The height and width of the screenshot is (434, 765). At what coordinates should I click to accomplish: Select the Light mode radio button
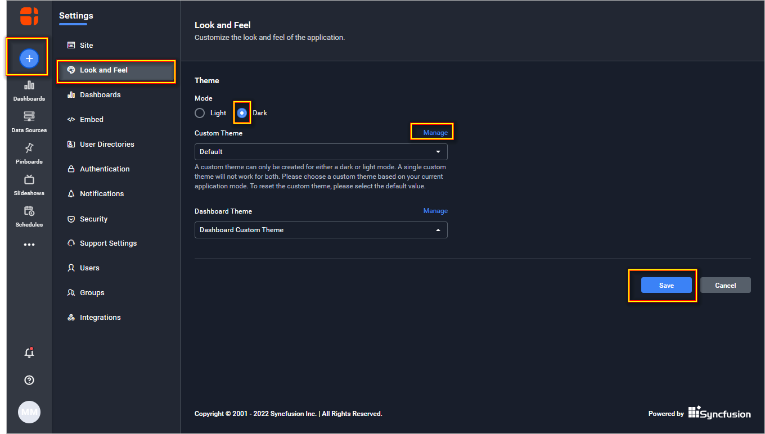click(x=200, y=113)
